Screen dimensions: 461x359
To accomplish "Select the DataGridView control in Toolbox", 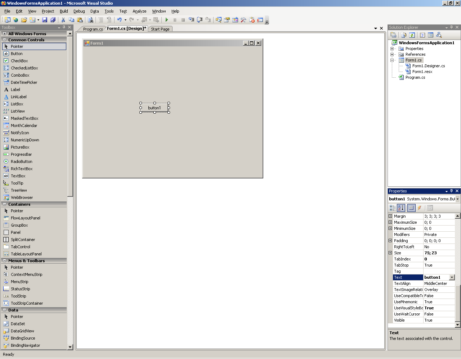I will point(22,331).
